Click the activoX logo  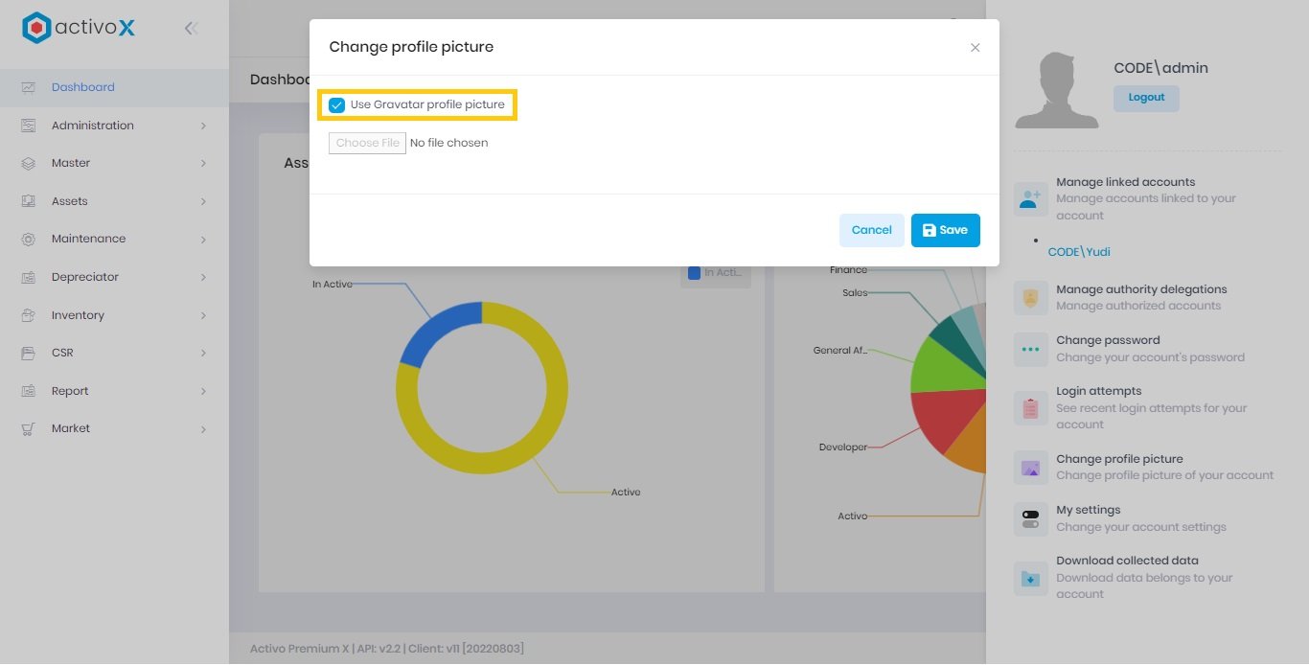coord(79,28)
